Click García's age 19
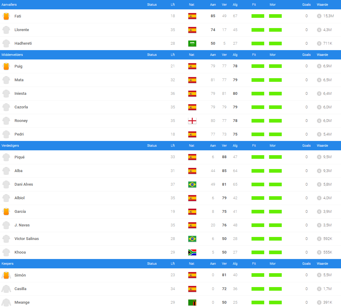Image resolution: width=341 pixels, height=307 pixels. 173,212
